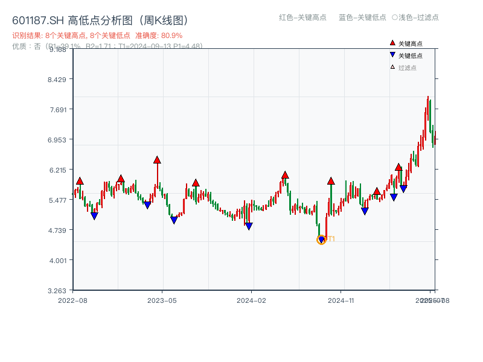Select the blue low marker near 2023-03
This screenshot has height=362, width=483.
pyautogui.click(x=147, y=205)
